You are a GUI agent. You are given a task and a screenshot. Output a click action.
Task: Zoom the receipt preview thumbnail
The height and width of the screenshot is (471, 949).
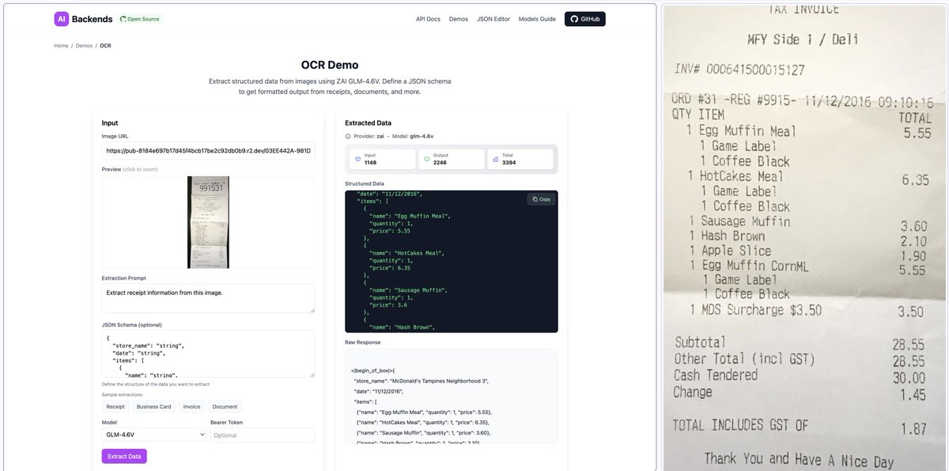[x=208, y=222]
